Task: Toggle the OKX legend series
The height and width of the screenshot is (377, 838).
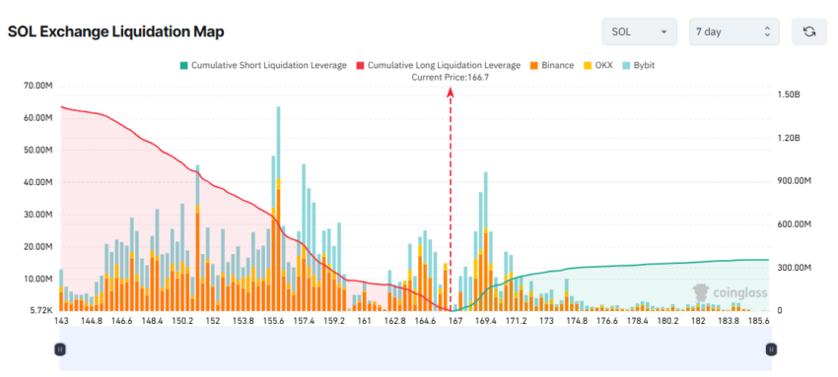Action: (x=598, y=66)
